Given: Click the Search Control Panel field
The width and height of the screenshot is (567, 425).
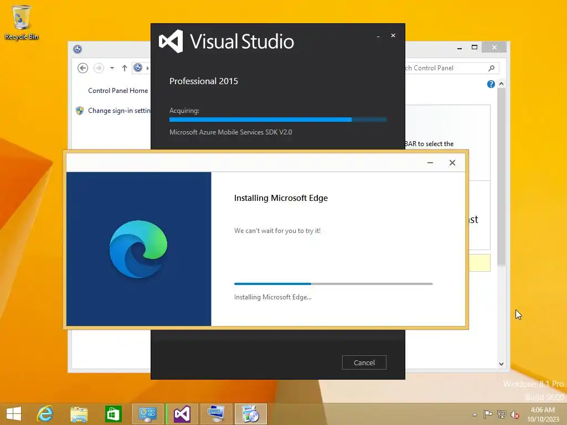Looking at the screenshot, I should click(x=452, y=68).
